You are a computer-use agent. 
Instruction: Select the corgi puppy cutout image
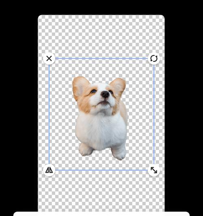click(x=100, y=118)
